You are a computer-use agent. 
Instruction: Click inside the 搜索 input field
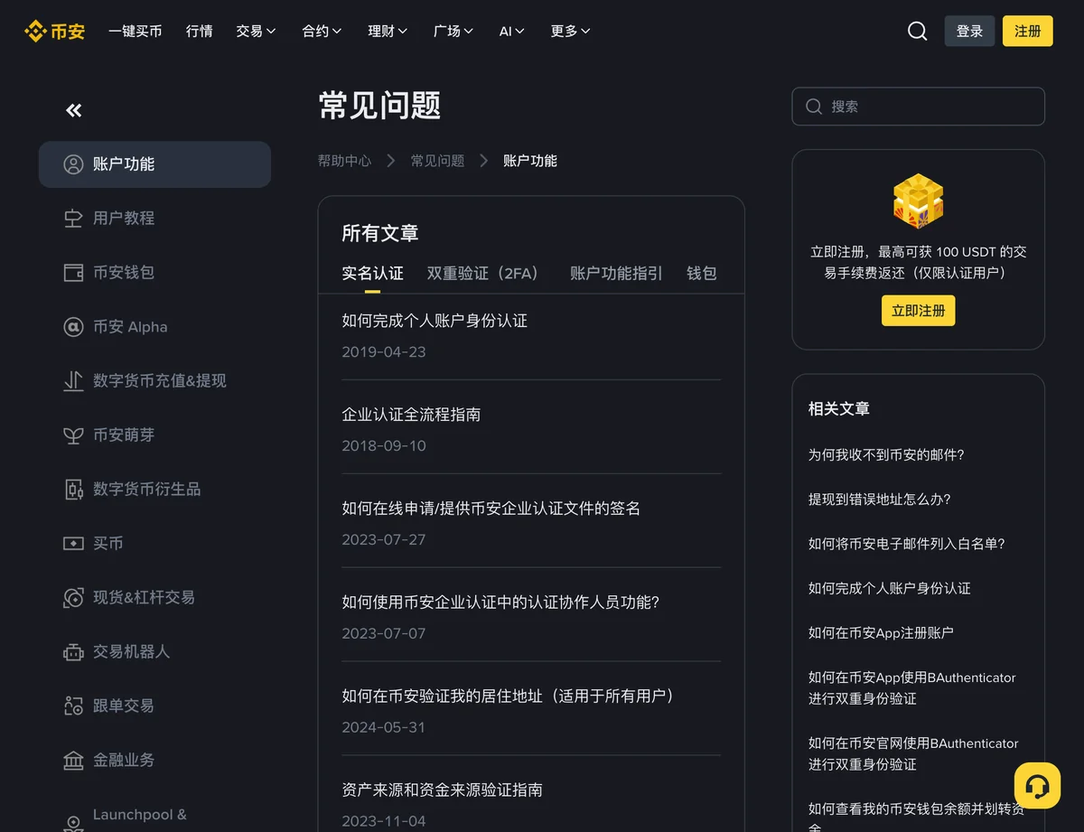[919, 107]
